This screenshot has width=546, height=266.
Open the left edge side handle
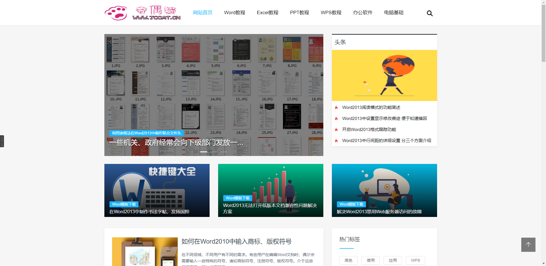pos(2,141)
